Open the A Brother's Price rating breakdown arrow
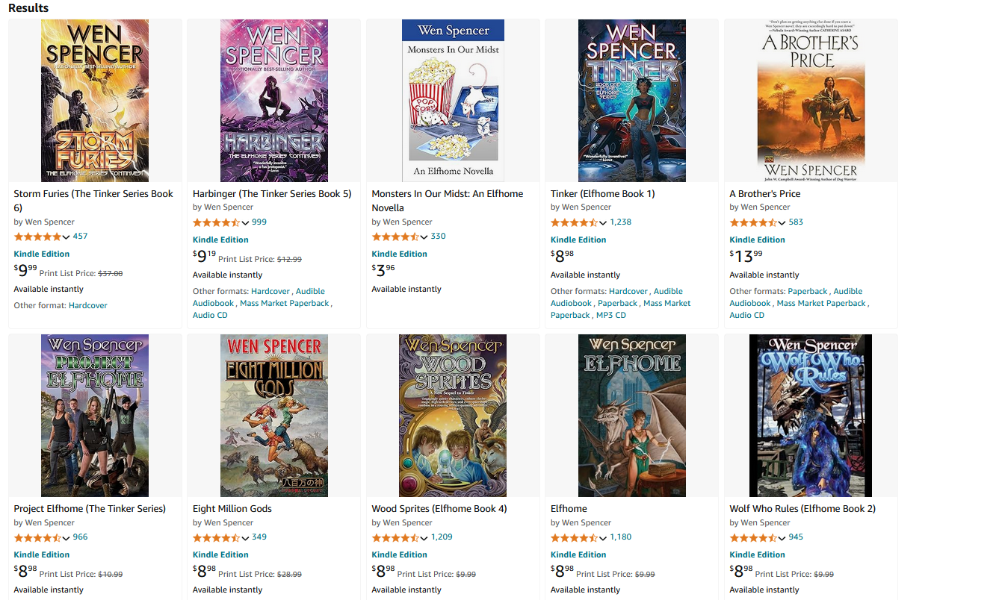This screenshot has height=600, width=999. (x=782, y=223)
